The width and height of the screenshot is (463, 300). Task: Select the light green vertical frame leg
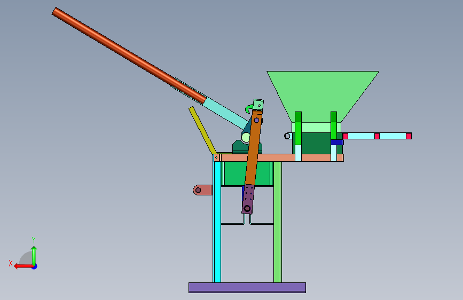coord(277,222)
